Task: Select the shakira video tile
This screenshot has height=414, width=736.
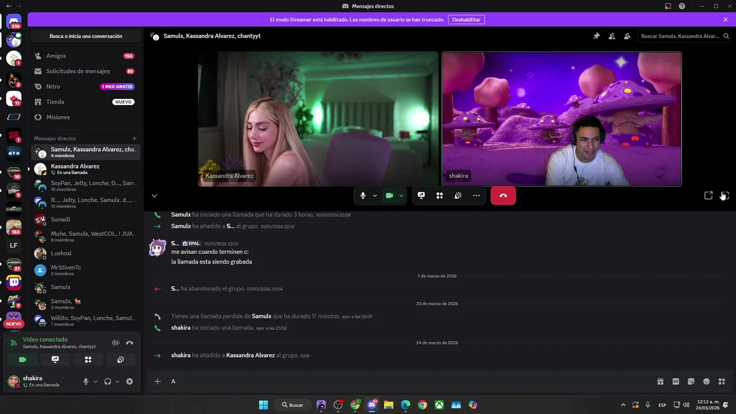Action: tap(562, 119)
